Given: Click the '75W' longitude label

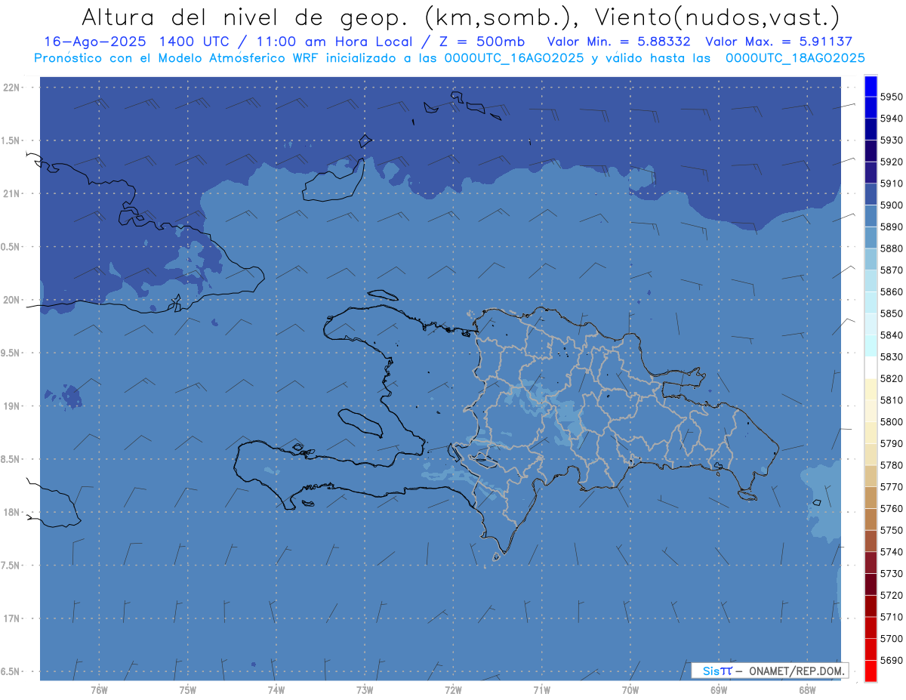Looking at the screenshot, I should pyautogui.click(x=187, y=690).
